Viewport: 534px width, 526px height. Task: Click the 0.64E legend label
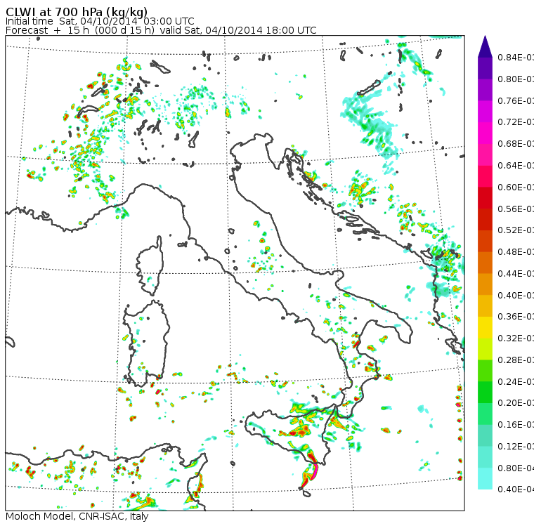point(516,166)
